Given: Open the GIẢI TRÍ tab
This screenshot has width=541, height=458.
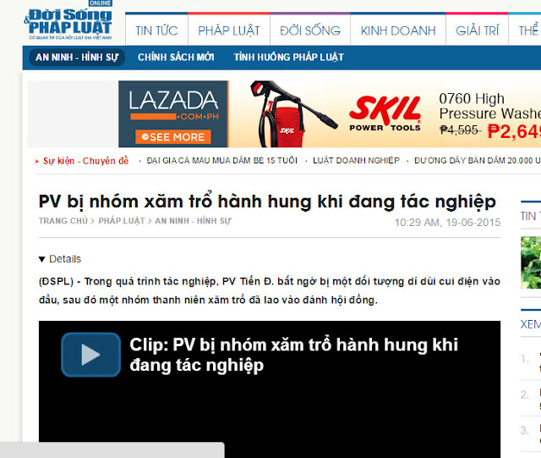Looking at the screenshot, I should 477,30.
